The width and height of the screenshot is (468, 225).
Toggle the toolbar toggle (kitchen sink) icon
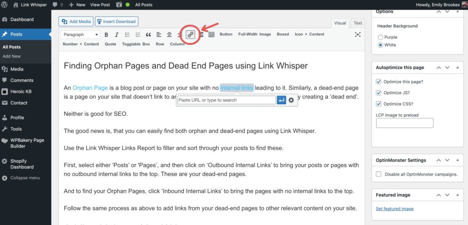[x=211, y=35]
